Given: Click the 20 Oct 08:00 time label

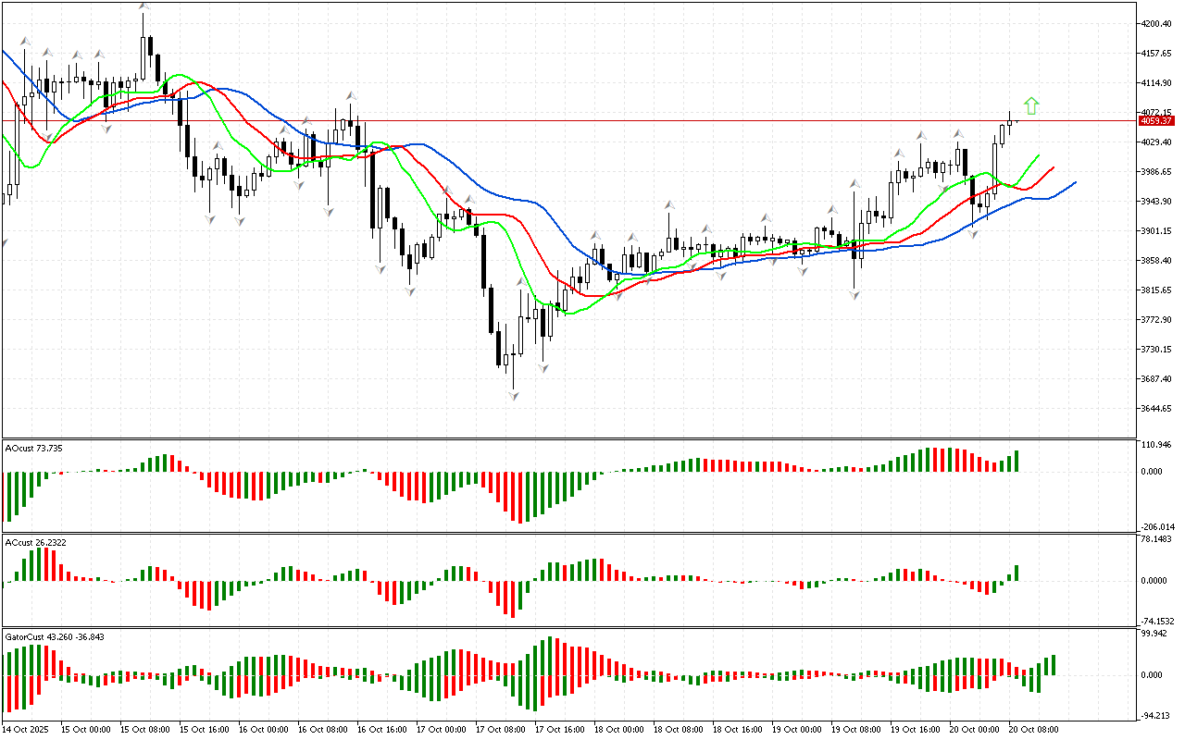Looking at the screenshot, I should [1033, 730].
